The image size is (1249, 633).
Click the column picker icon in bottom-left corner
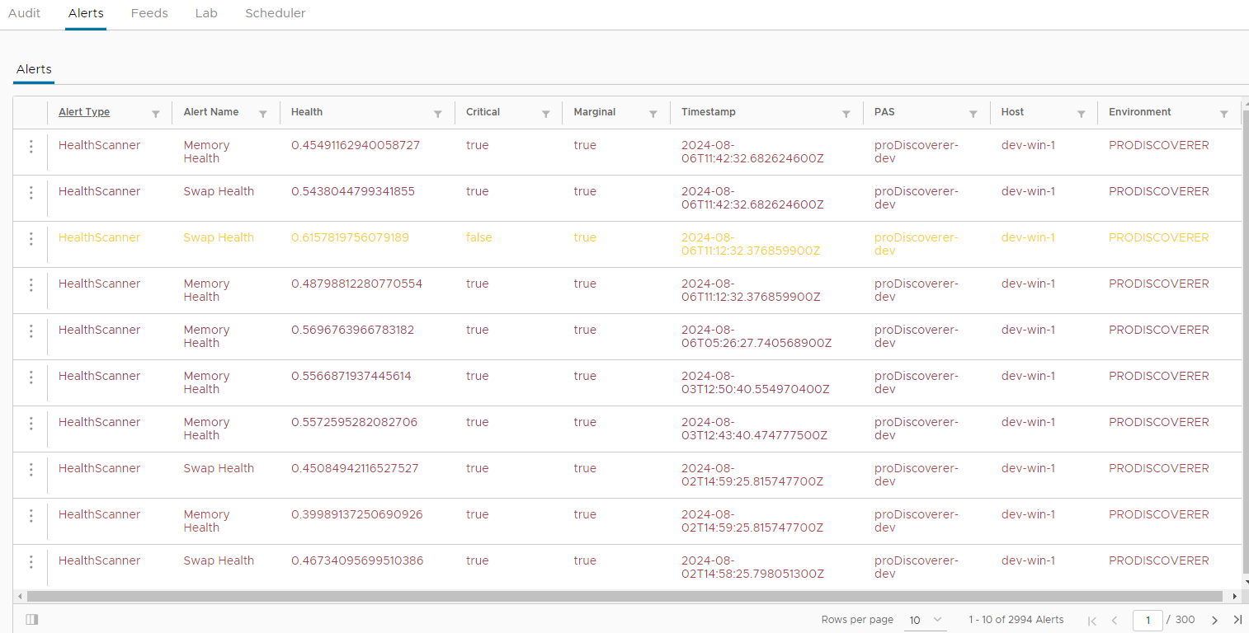(31, 619)
